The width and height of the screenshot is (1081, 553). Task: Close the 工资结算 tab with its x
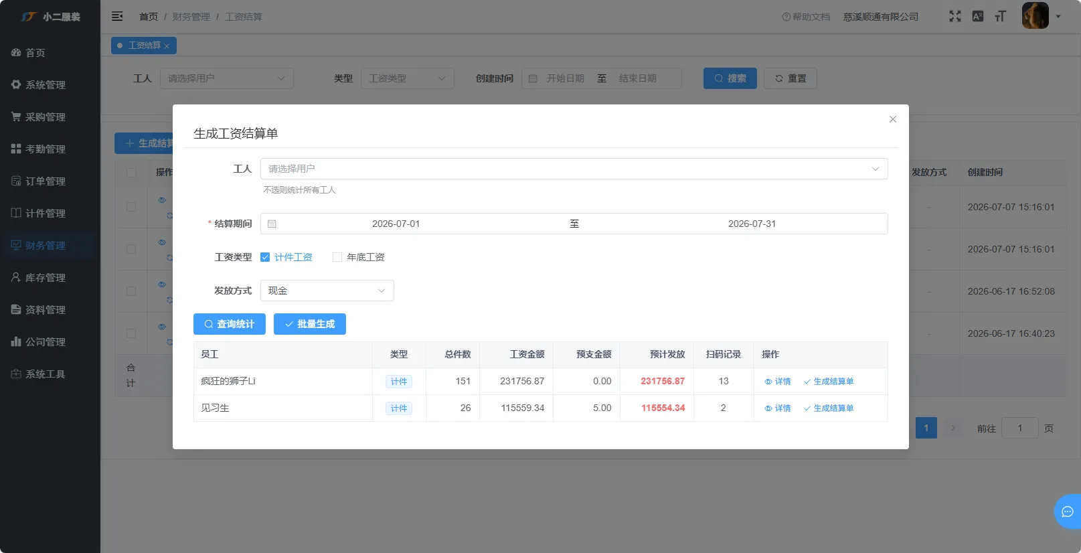pyautogui.click(x=167, y=46)
